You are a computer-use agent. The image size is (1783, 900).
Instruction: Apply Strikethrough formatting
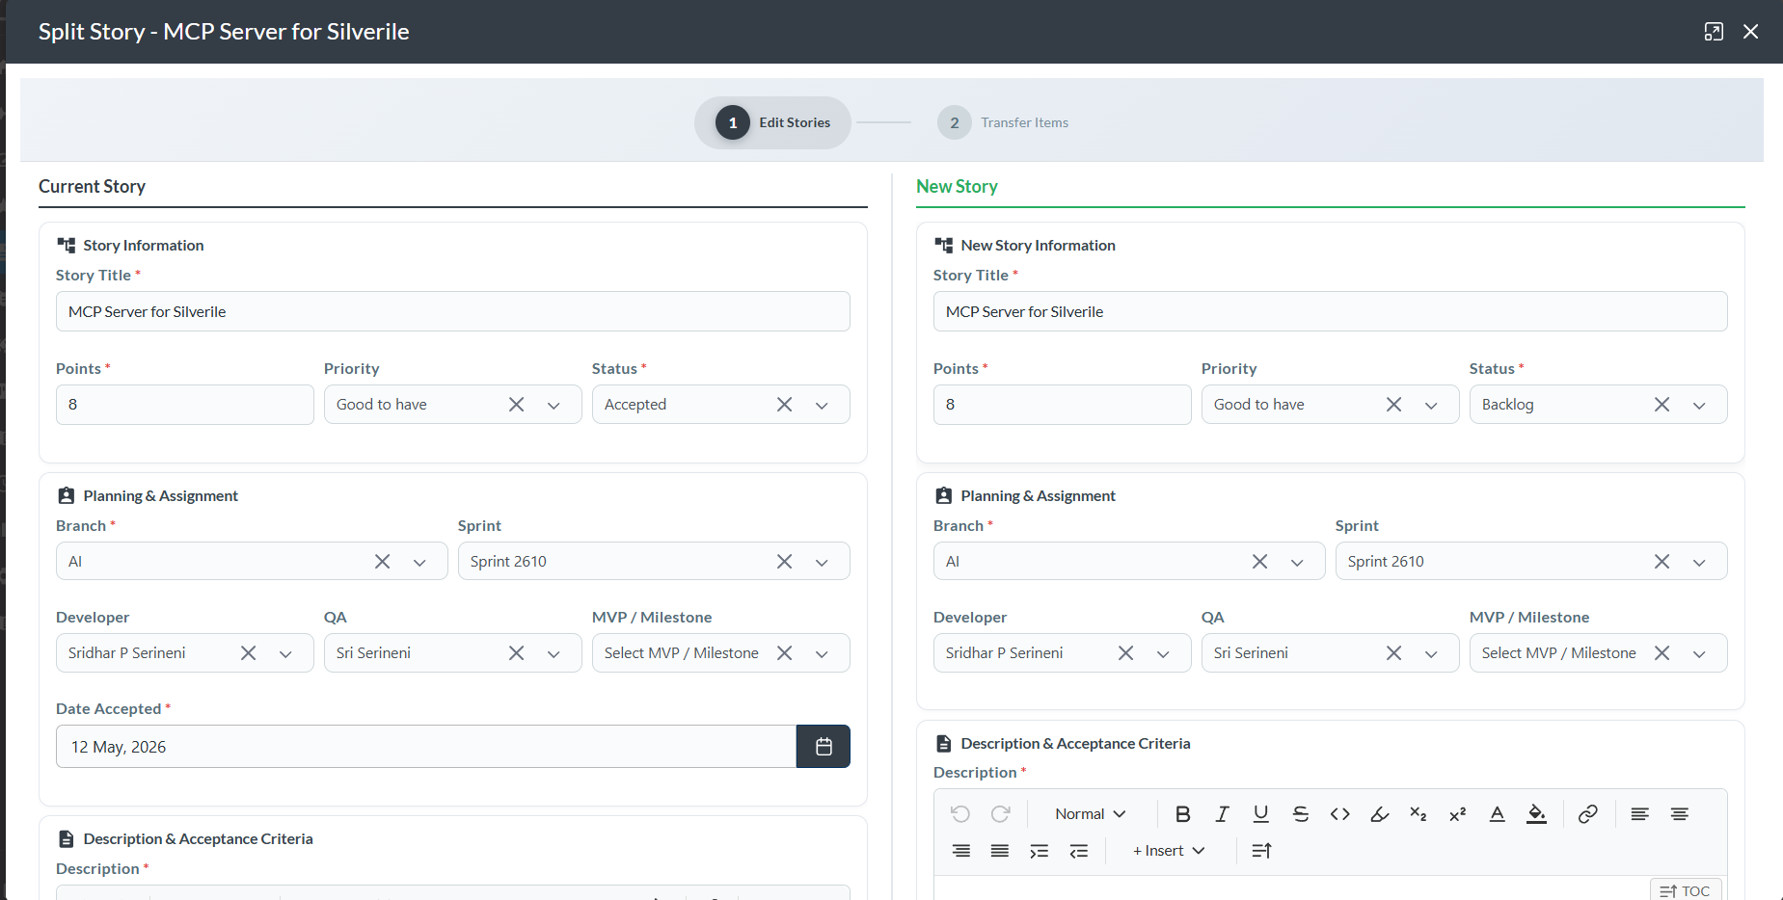(1300, 814)
